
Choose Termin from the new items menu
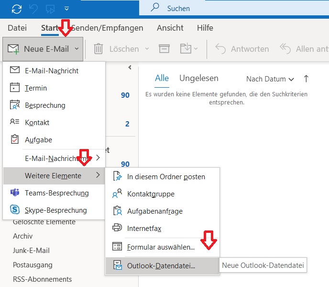point(54,88)
